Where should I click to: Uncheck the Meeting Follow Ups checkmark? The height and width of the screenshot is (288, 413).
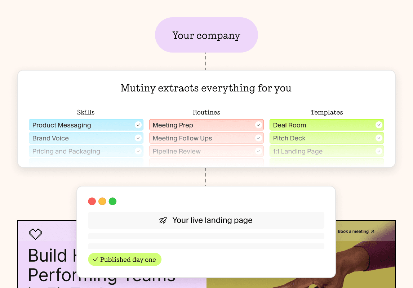click(x=258, y=138)
